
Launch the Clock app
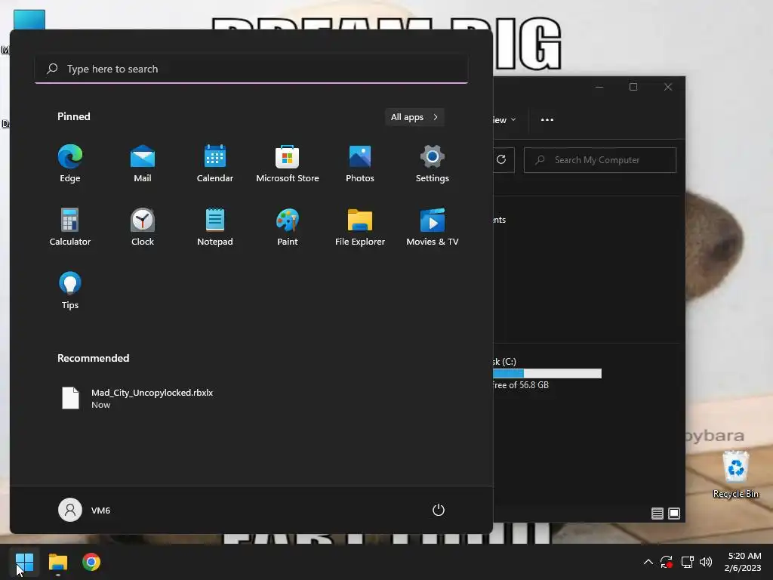143,227
